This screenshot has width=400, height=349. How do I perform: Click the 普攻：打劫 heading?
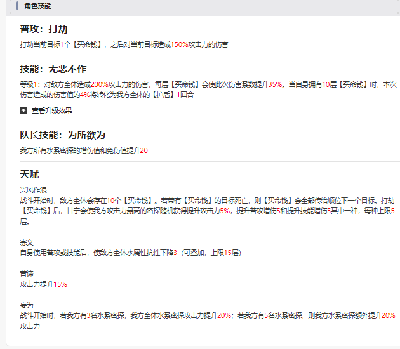pos(44,29)
